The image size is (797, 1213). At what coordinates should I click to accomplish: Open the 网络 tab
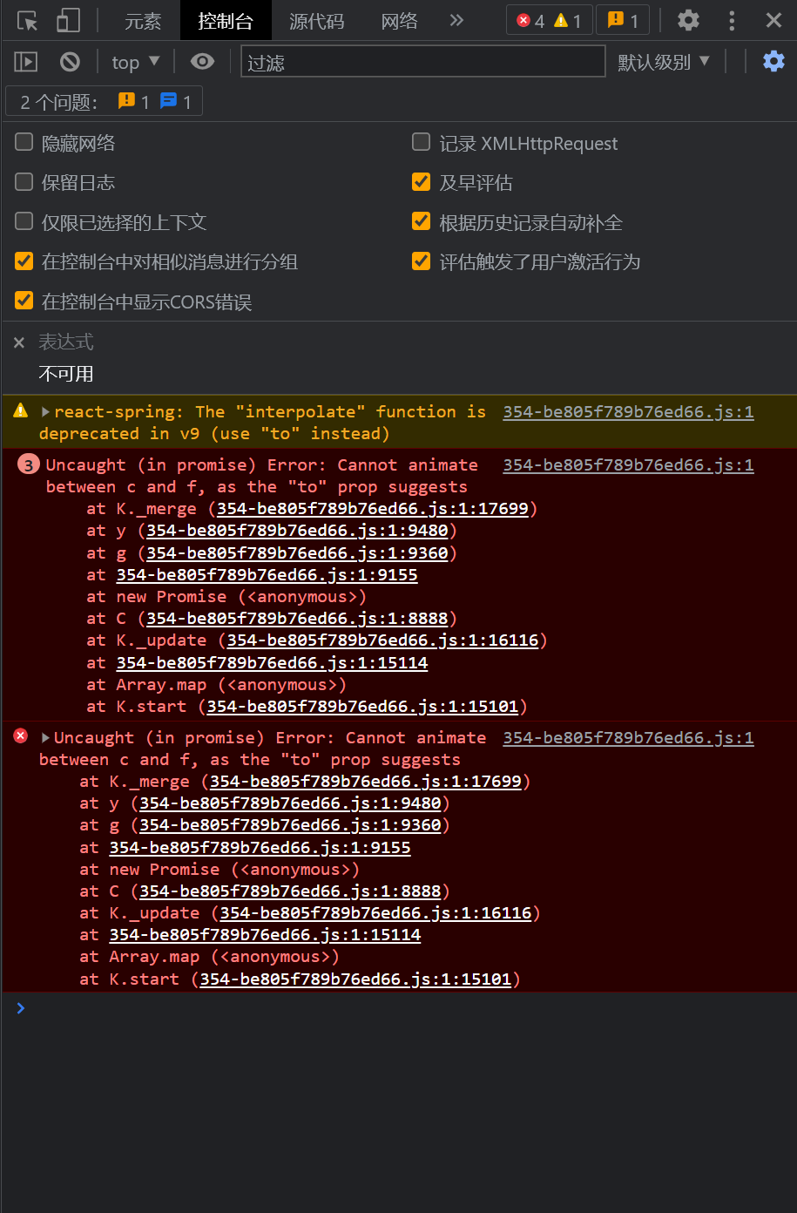pyautogui.click(x=400, y=21)
